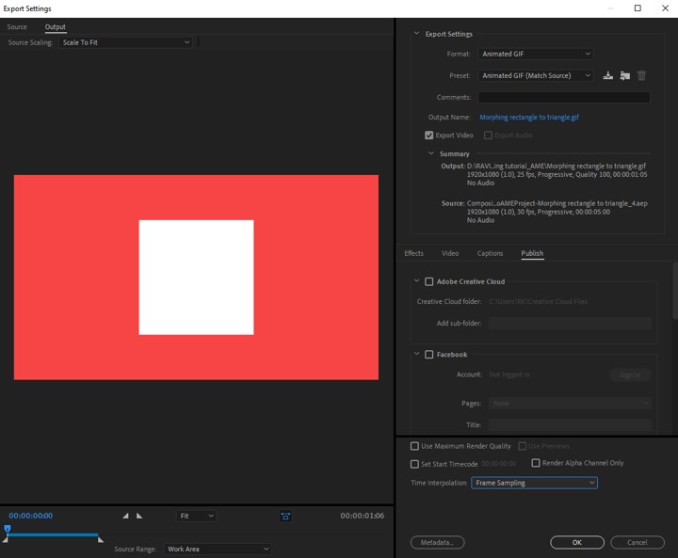Image resolution: width=678 pixels, height=558 pixels.
Task: Click the Cancel button
Action: [638, 542]
